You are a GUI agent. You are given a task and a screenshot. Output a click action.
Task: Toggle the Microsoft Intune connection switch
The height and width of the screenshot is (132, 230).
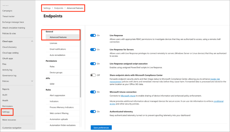pos(93,92)
